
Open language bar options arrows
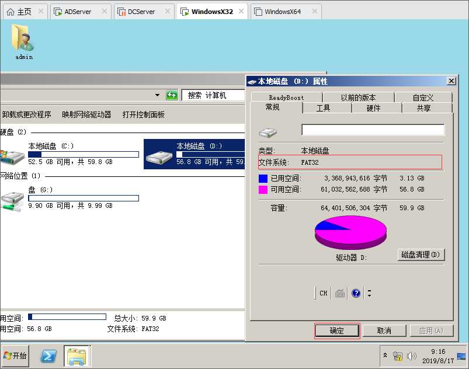[x=369, y=293]
